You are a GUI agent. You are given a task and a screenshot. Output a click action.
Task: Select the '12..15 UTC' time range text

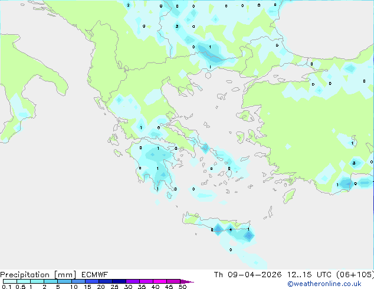(309, 275)
